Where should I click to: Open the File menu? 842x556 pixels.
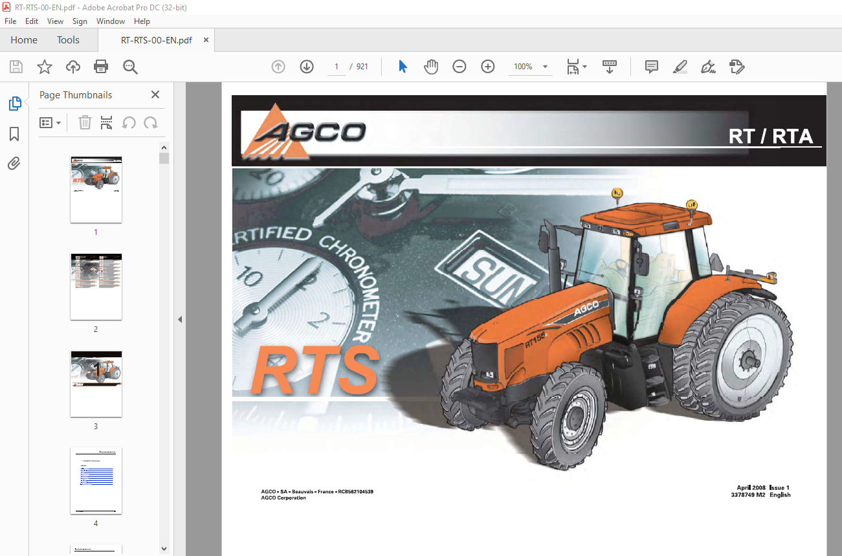(x=10, y=21)
